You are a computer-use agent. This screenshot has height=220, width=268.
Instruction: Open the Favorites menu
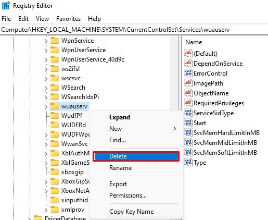pos(68,19)
